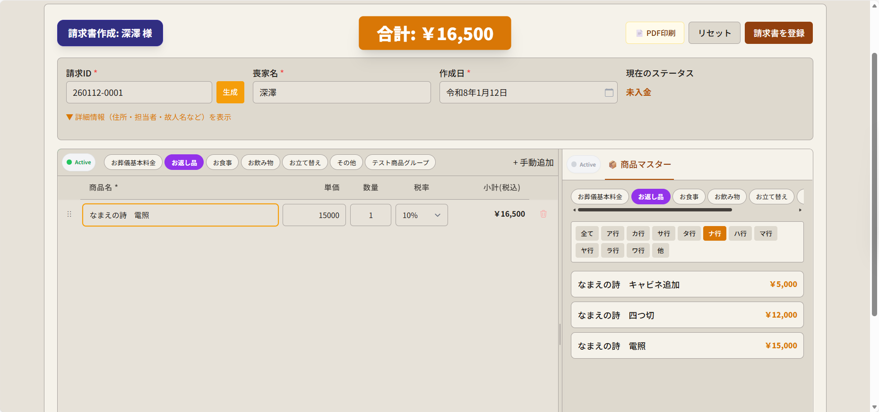Toggle the 商品マスター panel Active indicator

click(584, 165)
